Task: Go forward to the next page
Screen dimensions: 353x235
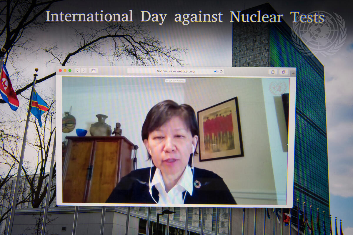Action: (84, 70)
